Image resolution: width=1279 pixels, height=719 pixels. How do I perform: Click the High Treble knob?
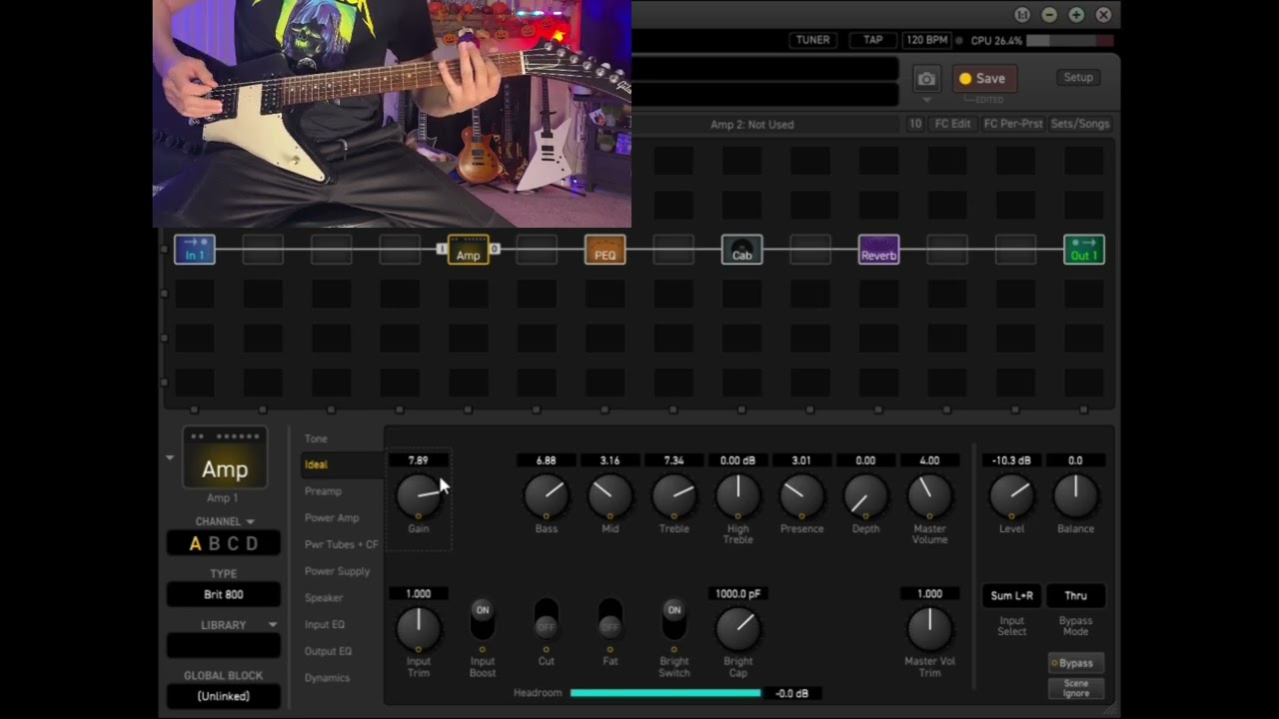[737, 495]
